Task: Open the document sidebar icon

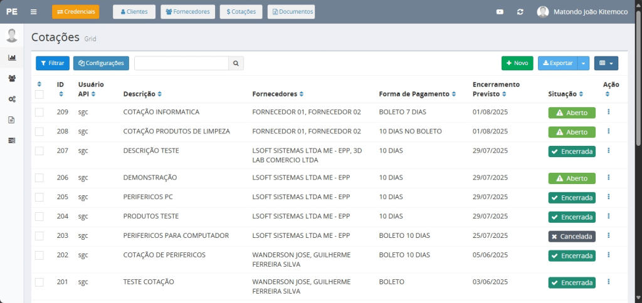Action: tap(12, 120)
